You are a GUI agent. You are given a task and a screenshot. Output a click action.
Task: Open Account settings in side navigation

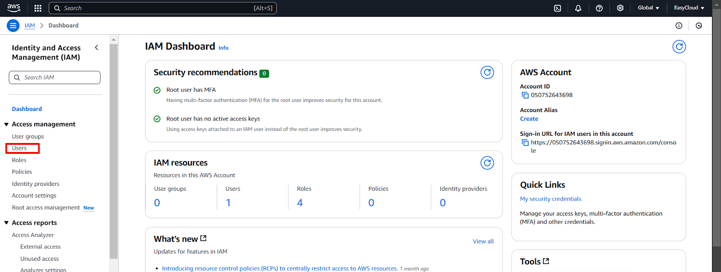click(x=34, y=196)
